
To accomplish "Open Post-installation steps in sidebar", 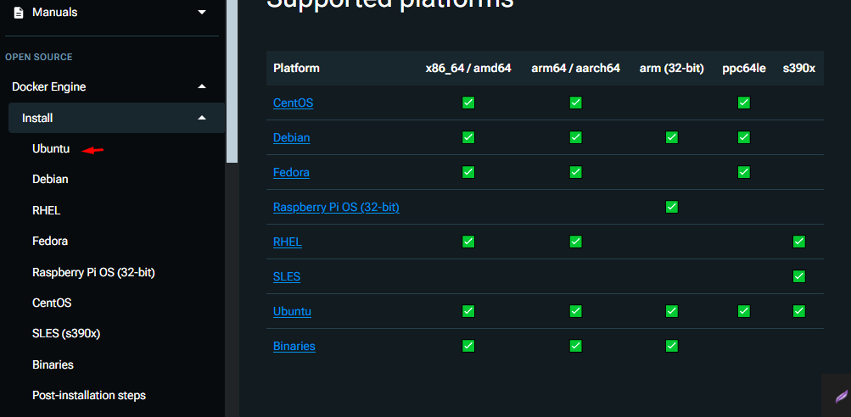I will (89, 395).
